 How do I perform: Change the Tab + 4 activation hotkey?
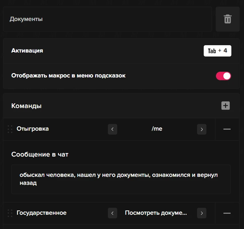point(217,51)
